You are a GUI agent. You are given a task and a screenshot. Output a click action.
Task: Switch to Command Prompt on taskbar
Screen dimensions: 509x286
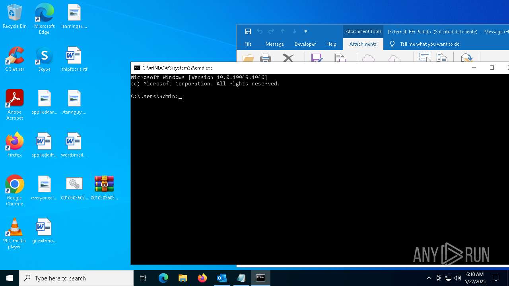(x=260, y=278)
